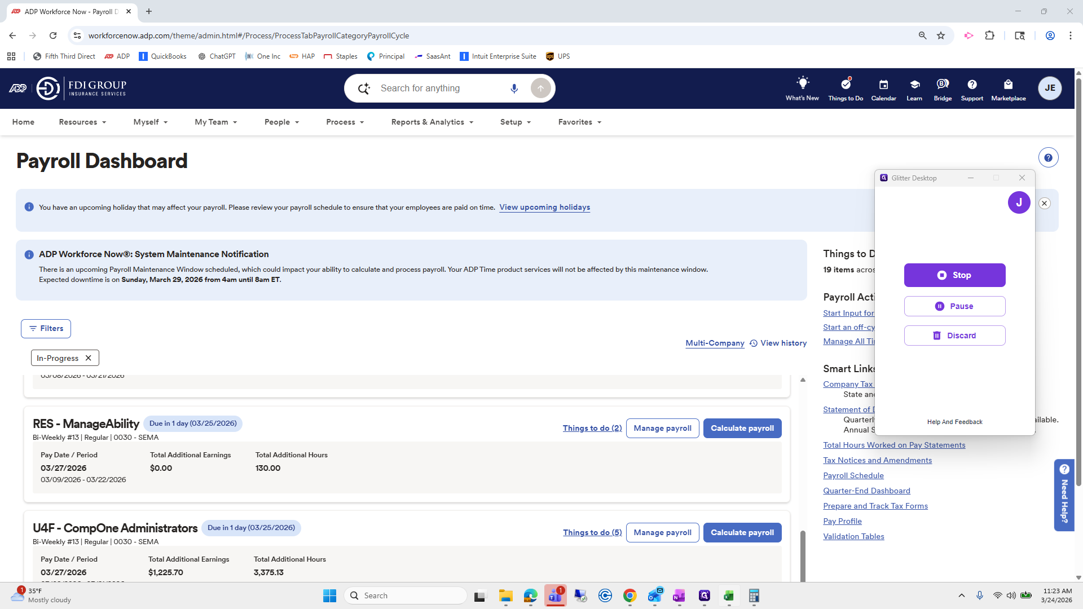Calculate payroll for RES - ManageAbility
This screenshot has width=1083, height=609.
(742, 428)
